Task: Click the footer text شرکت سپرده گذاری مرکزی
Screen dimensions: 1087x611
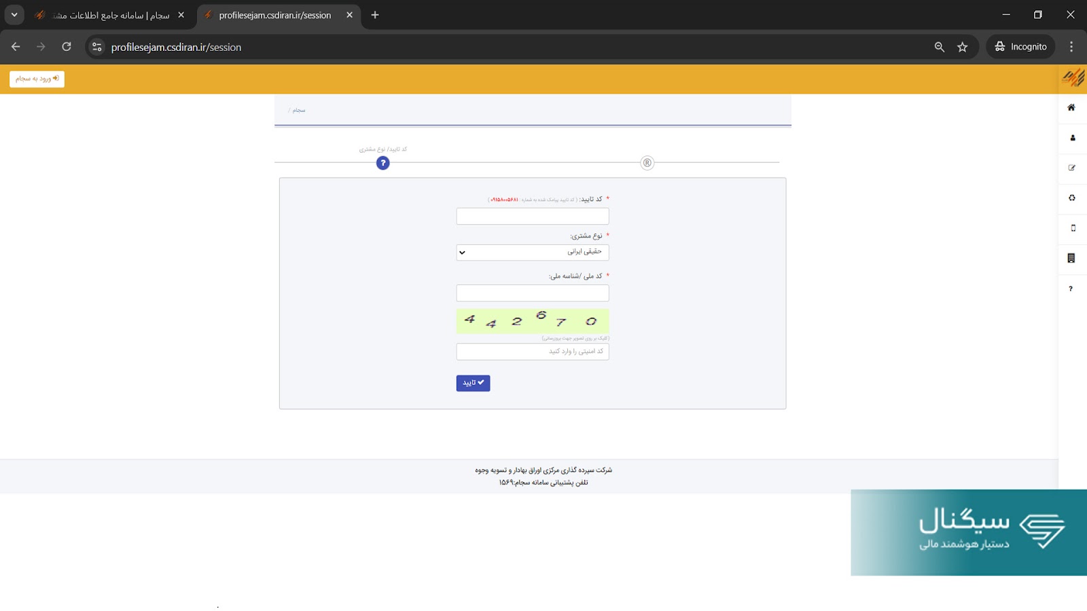Action: click(543, 470)
